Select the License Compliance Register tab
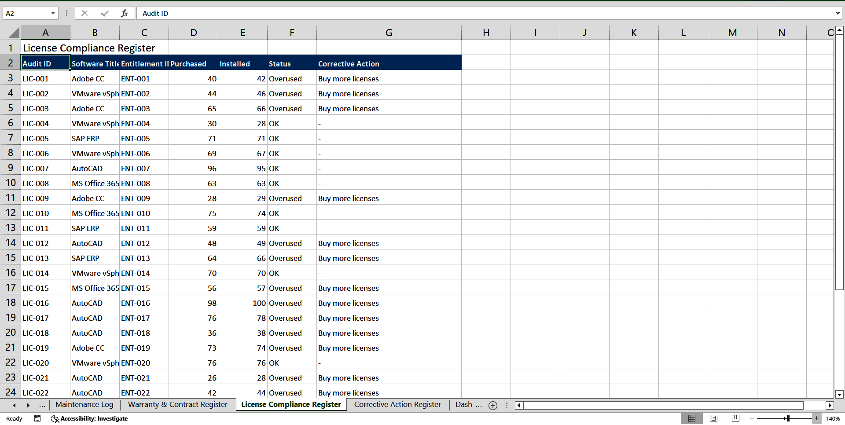The image size is (845, 425). pyautogui.click(x=291, y=404)
